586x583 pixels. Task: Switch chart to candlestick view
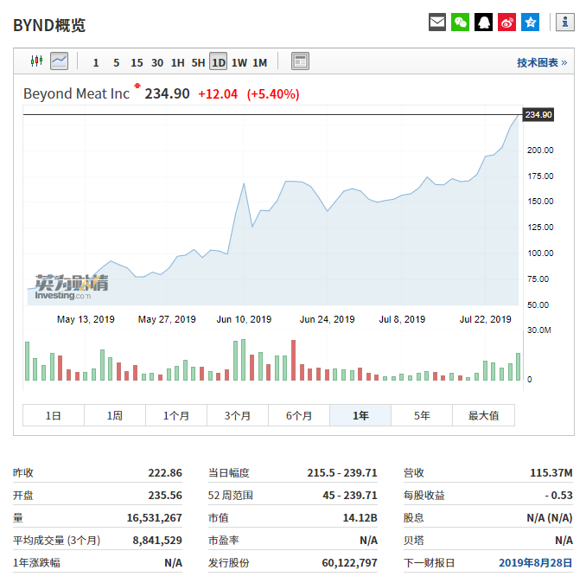point(36,61)
